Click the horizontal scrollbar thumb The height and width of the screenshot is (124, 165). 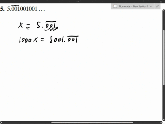[92, 123]
